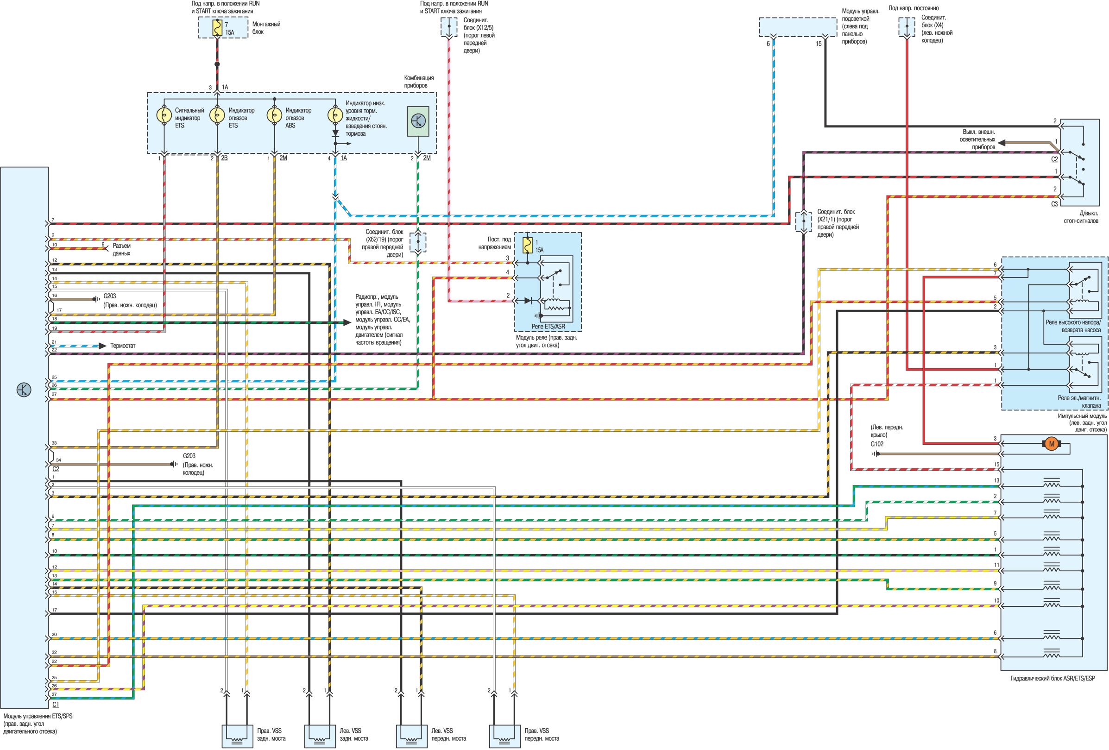Click the yellow 15A fuse in Монтажный блок
The image size is (1109, 750).
pos(217,28)
